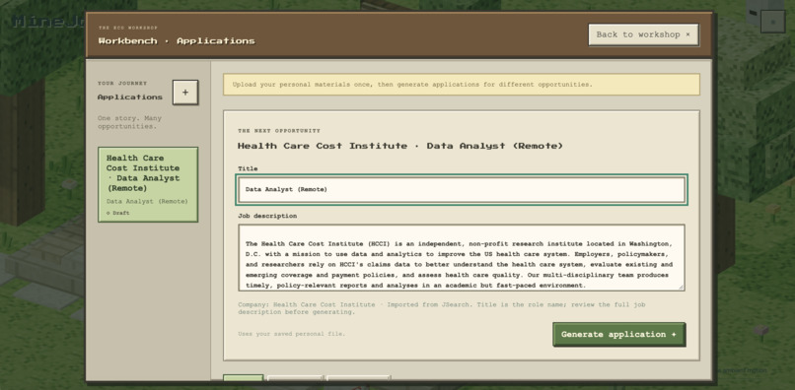
Task: Click the 'THE NEXT OPPORTUNITY' label
Action: 279,131
